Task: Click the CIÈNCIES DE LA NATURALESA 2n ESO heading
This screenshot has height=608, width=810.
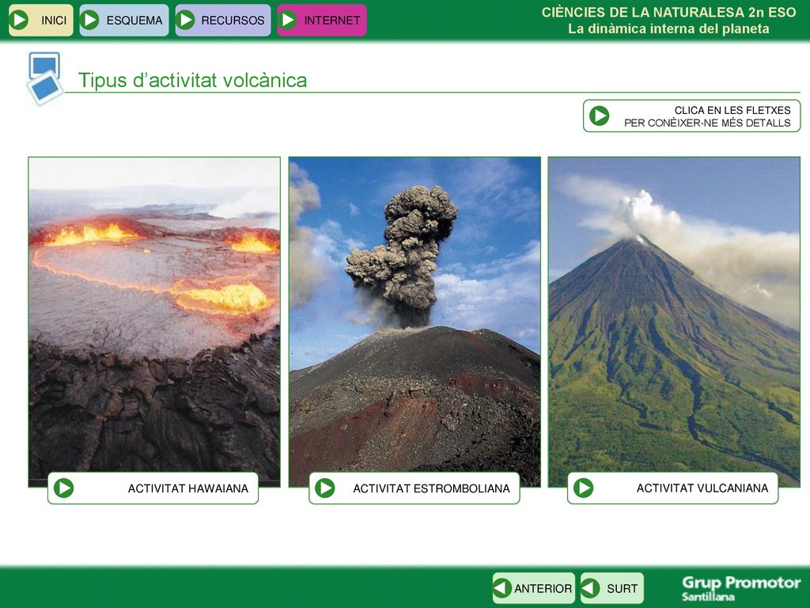Action: tap(669, 13)
